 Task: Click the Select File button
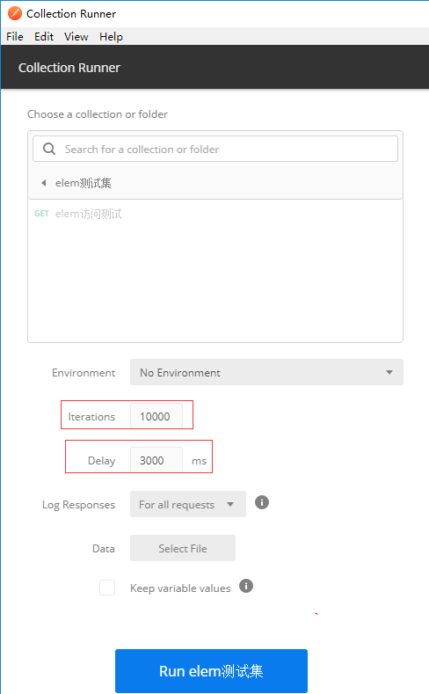click(183, 548)
